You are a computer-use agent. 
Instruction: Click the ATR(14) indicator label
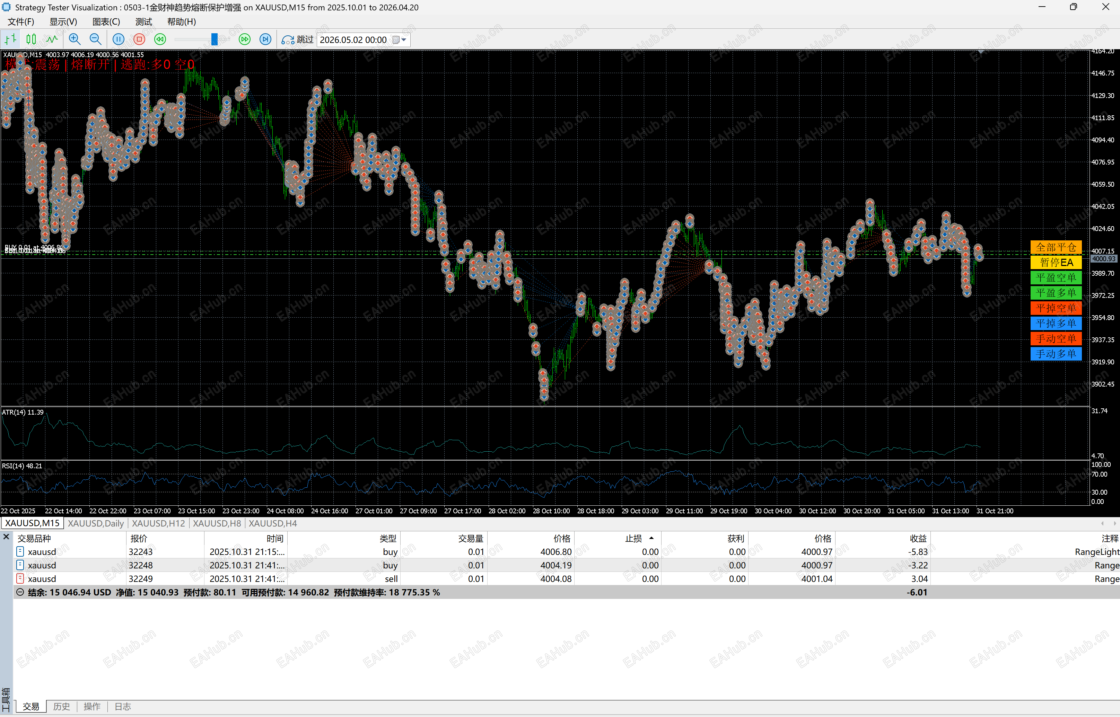pos(23,412)
